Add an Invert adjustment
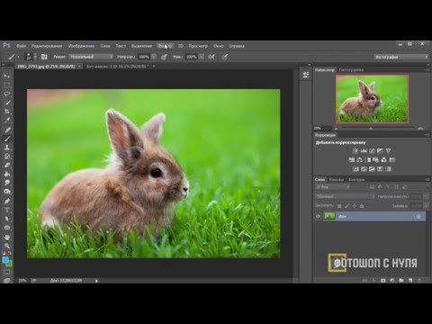This screenshot has height=324, width=432. click(355, 169)
